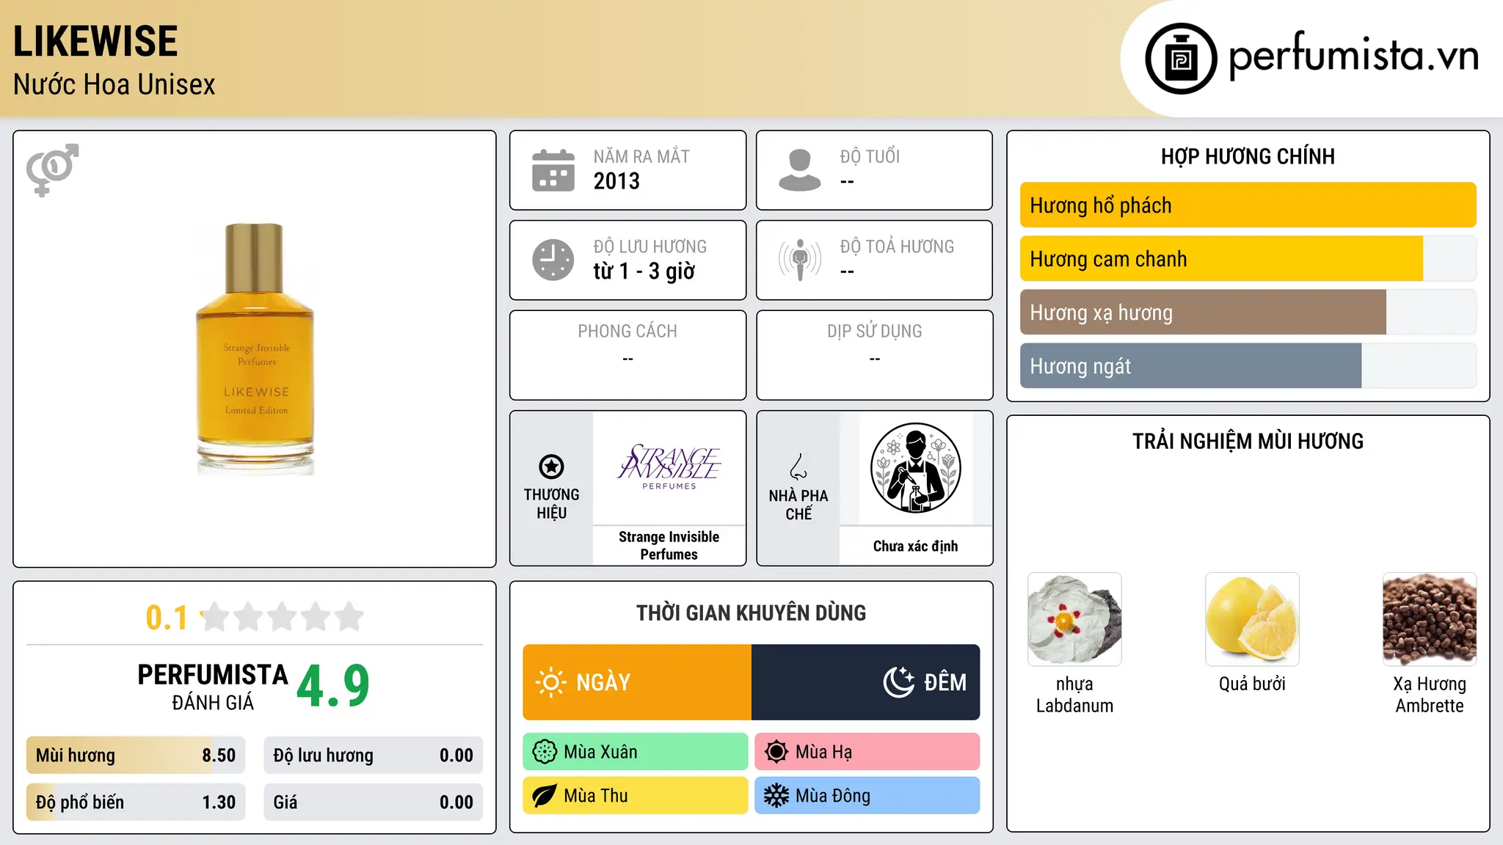This screenshot has width=1503, height=845.
Task: Click the moon icon in the Đêm block
Action: [x=899, y=682]
